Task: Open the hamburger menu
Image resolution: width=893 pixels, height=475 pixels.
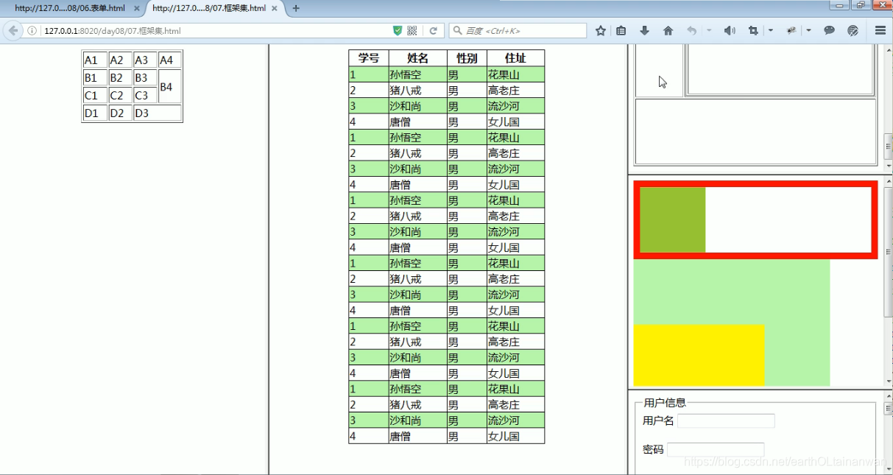Action: [x=880, y=30]
